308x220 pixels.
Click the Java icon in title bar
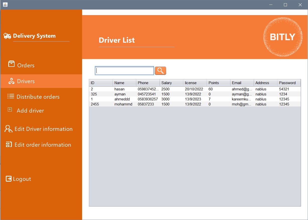tap(5, 5)
